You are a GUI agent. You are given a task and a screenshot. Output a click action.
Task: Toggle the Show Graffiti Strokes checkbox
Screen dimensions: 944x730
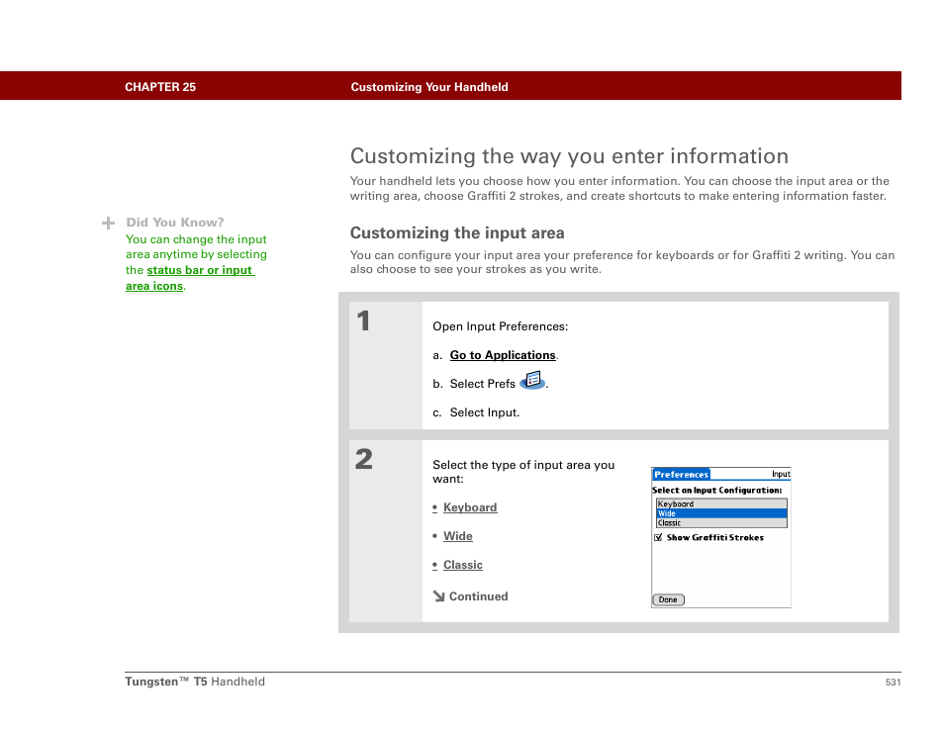658,537
